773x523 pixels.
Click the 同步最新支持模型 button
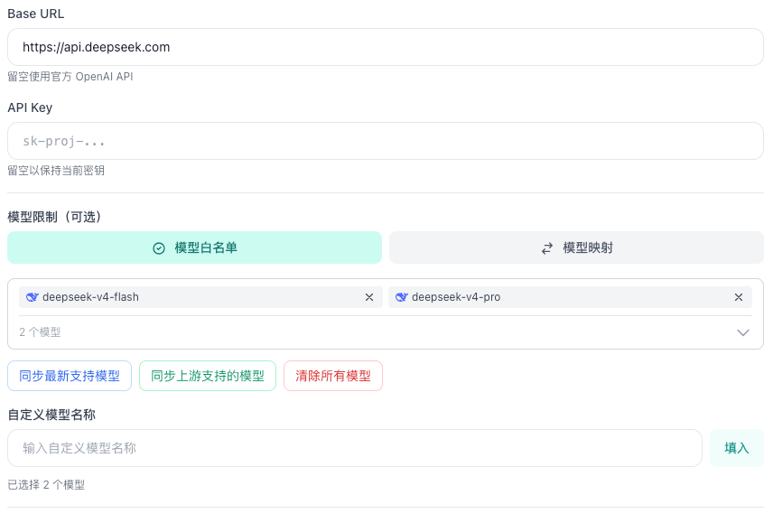point(70,376)
